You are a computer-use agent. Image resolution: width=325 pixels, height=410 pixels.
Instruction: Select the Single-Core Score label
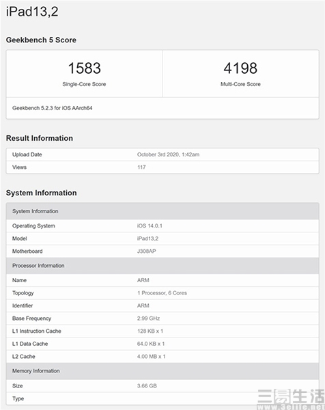[84, 84]
